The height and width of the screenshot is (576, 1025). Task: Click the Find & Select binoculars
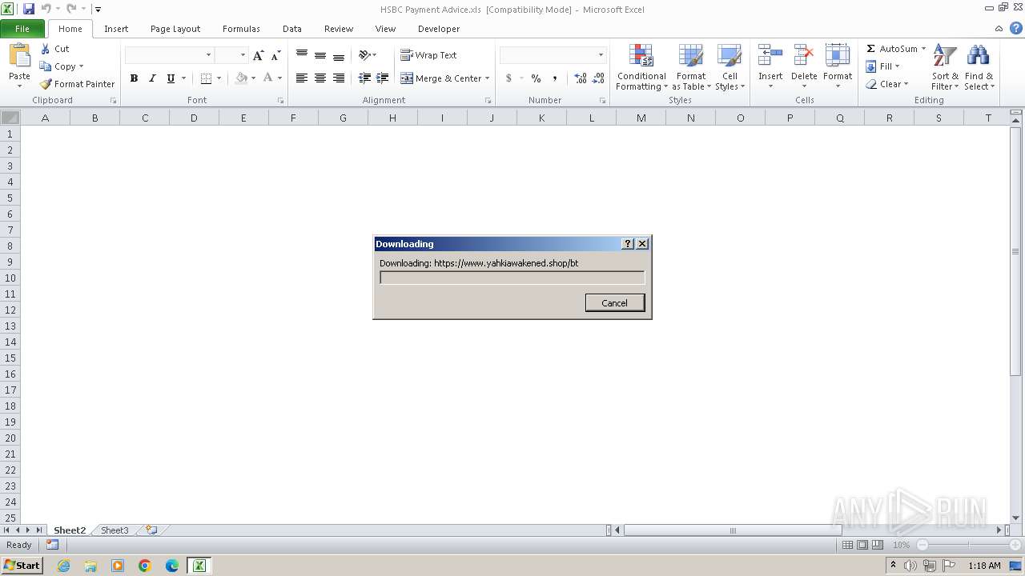point(978,56)
